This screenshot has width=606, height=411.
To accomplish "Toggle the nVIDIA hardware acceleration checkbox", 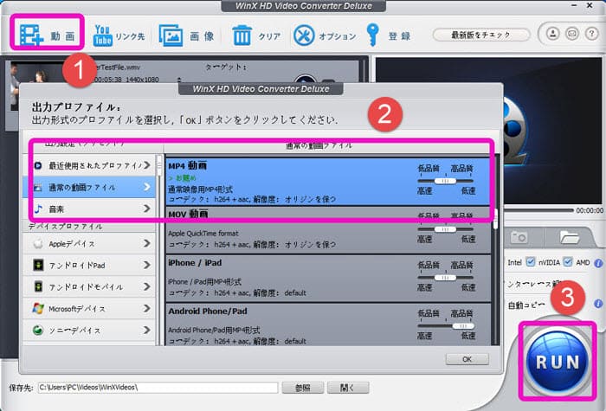I will coord(531,262).
